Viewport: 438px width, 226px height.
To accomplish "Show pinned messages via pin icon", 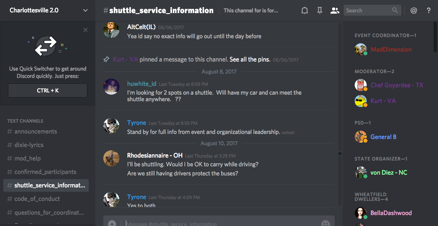I will [320, 11].
